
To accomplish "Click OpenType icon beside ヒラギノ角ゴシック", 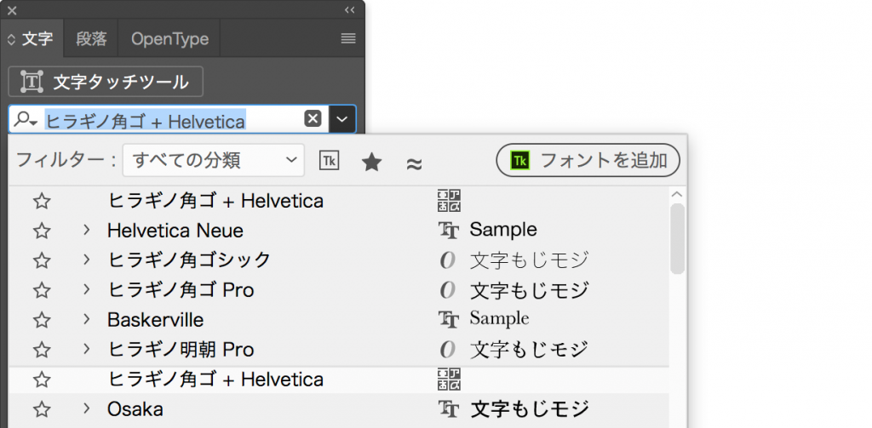I will coord(448,260).
